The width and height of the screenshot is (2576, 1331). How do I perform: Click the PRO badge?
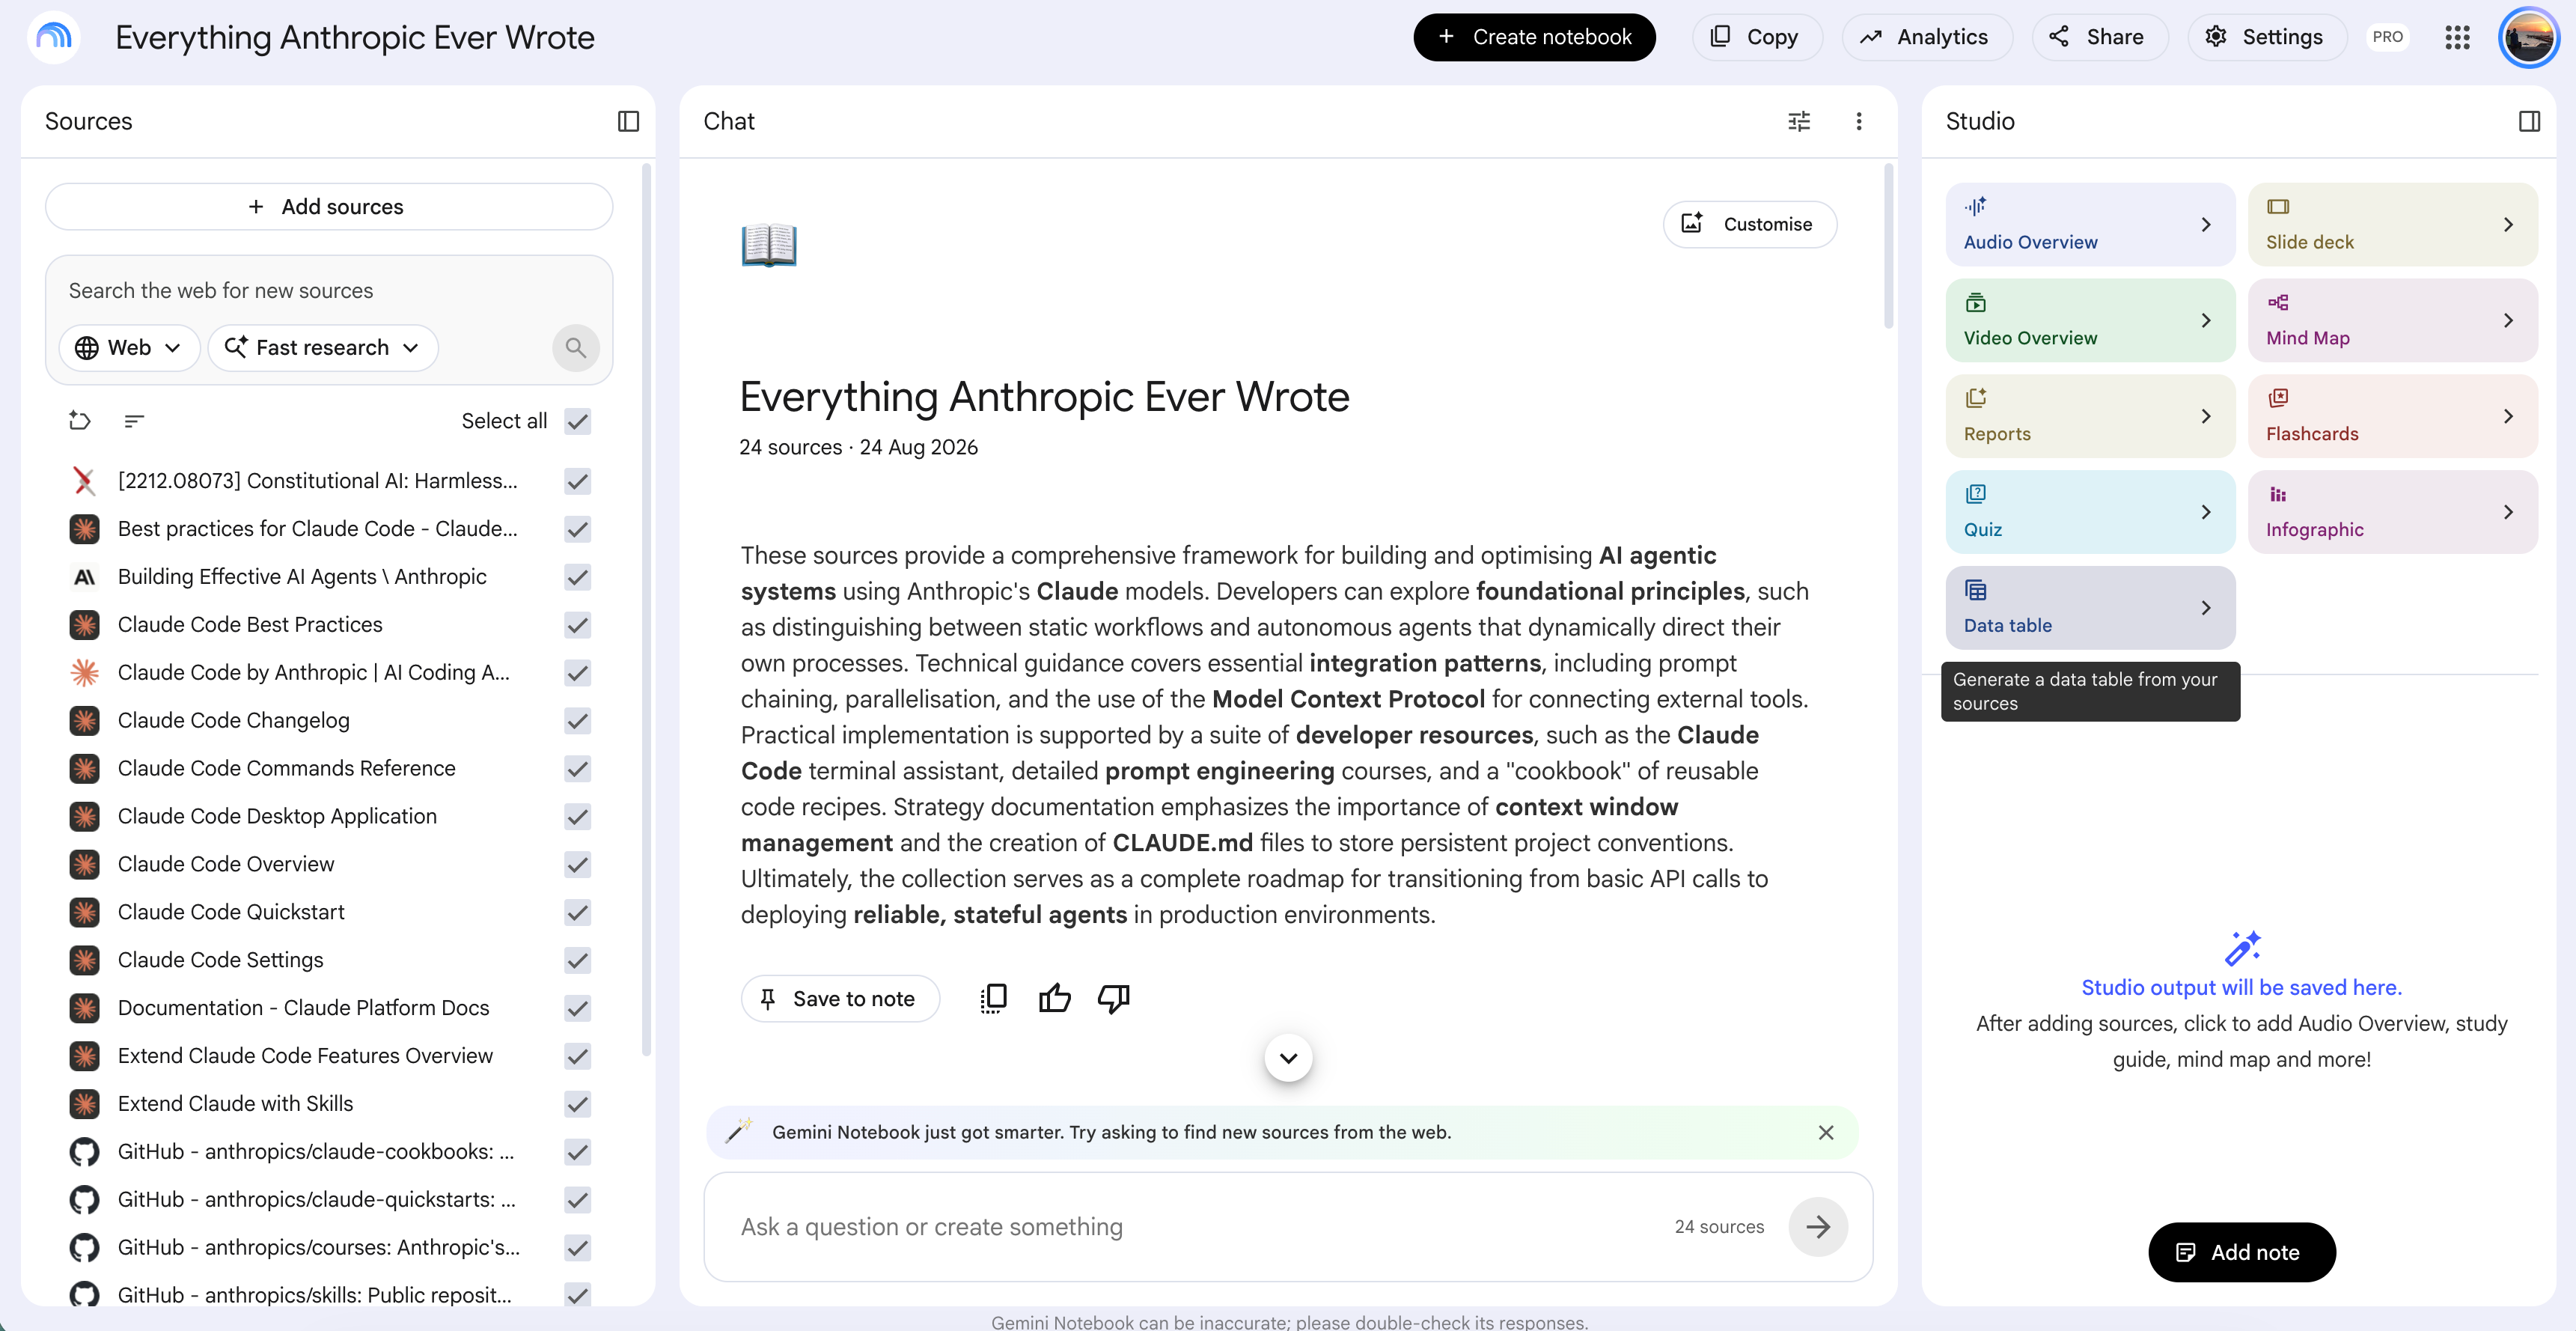2387,37
